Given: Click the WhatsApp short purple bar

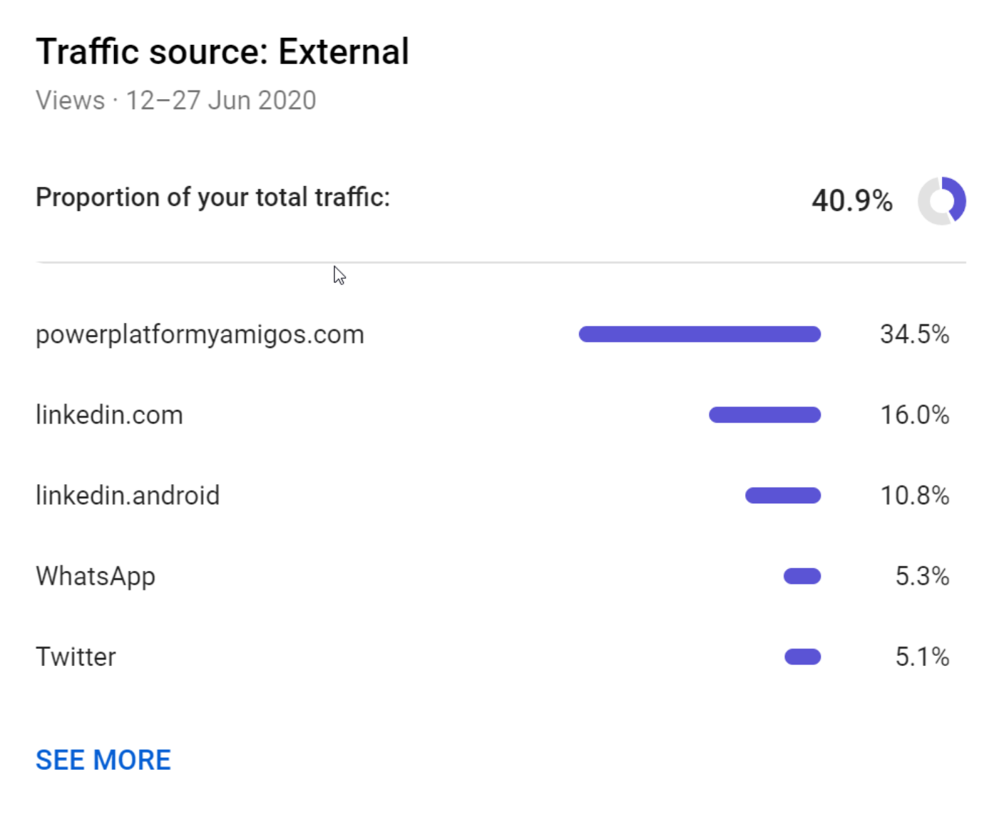Looking at the screenshot, I should pos(802,576).
